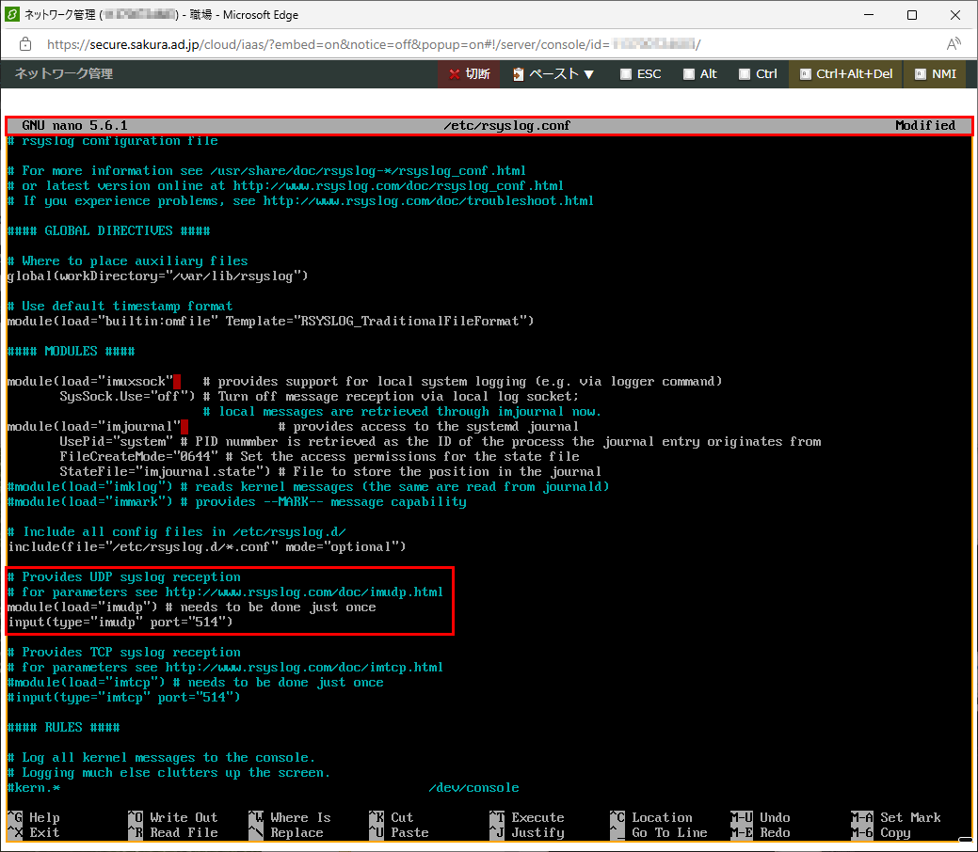Click the module(load="imuxsock" line
The height and width of the screenshot is (852, 978).
tap(365, 382)
